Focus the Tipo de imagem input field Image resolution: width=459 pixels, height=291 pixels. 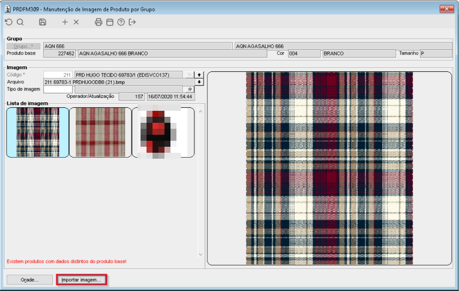click(x=58, y=89)
